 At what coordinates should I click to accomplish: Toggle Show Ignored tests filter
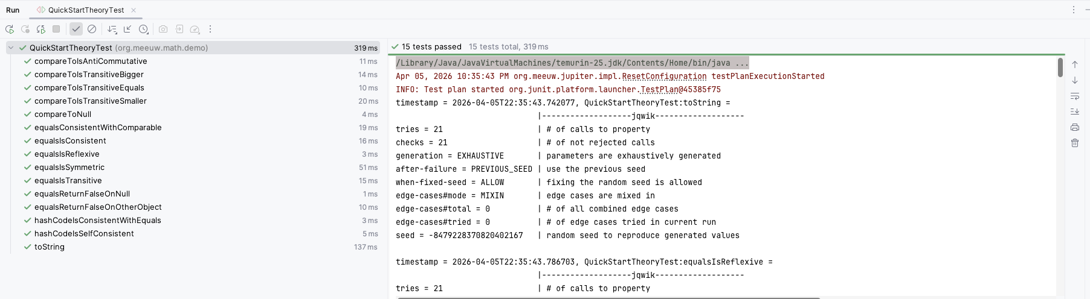(92, 29)
